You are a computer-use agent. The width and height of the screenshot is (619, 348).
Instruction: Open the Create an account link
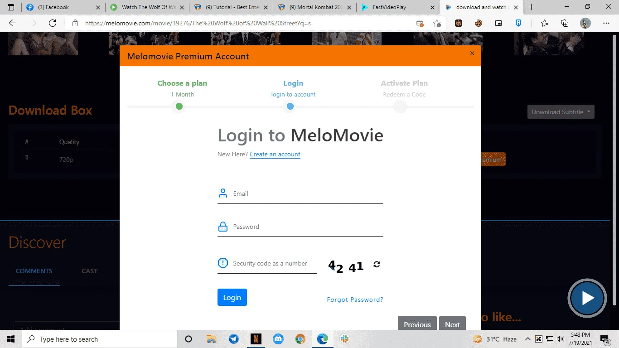coord(275,154)
